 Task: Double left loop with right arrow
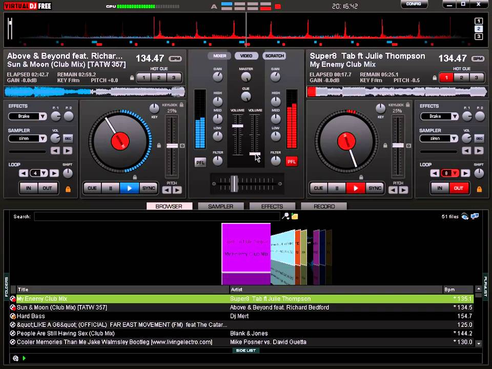click(x=54, y=173)
